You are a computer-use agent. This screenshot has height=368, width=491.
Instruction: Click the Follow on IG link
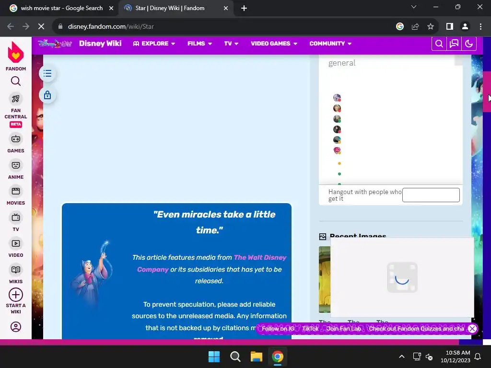(x=278, y=329)
